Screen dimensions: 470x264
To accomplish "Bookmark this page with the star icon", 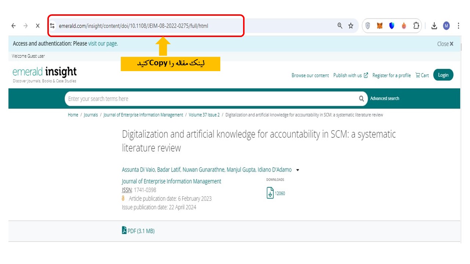I will 351,26.
